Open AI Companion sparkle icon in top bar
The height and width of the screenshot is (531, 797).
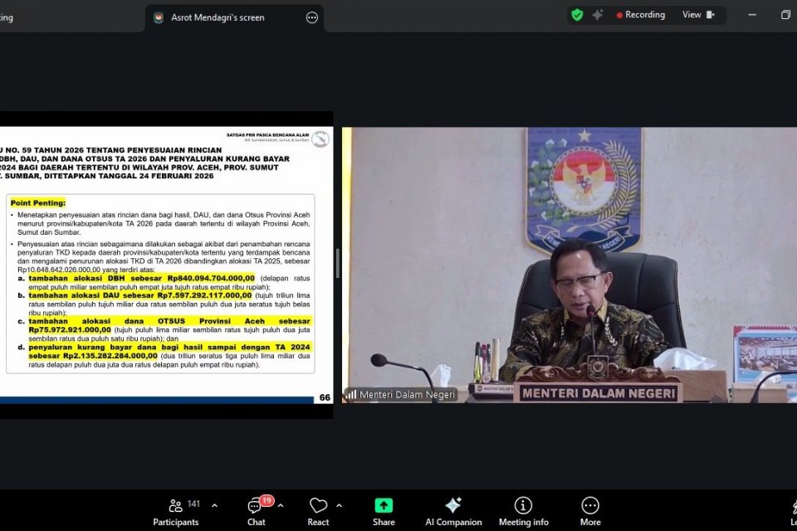[595, 14]
